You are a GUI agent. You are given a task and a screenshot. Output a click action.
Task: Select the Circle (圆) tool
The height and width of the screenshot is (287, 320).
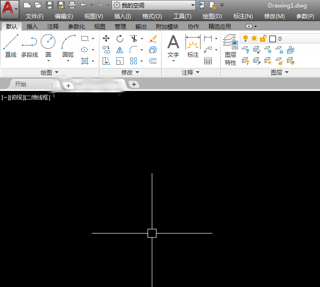point(48,45)
